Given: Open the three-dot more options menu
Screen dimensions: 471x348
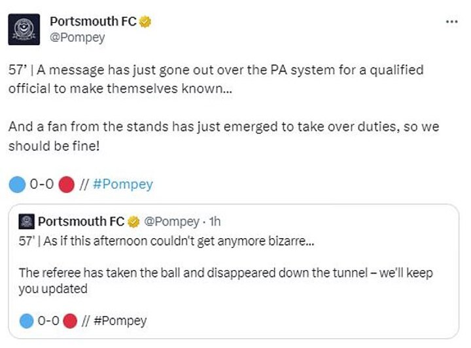Looking at the screenshot, I should coord(451,22).
